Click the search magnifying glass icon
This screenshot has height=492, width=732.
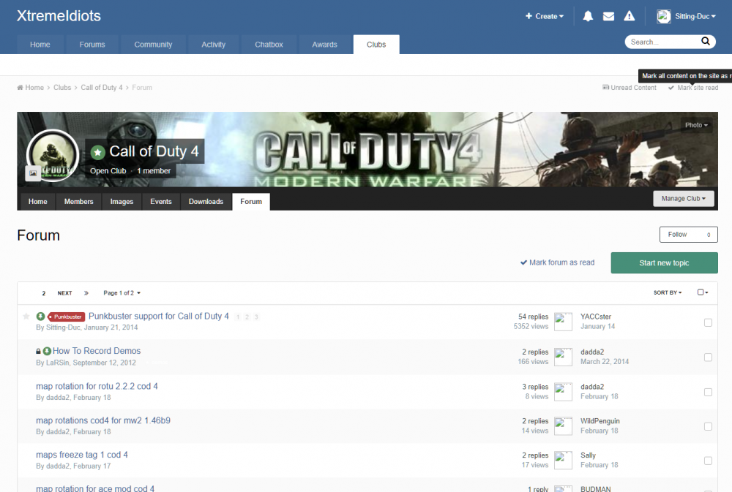coord(706,42)
